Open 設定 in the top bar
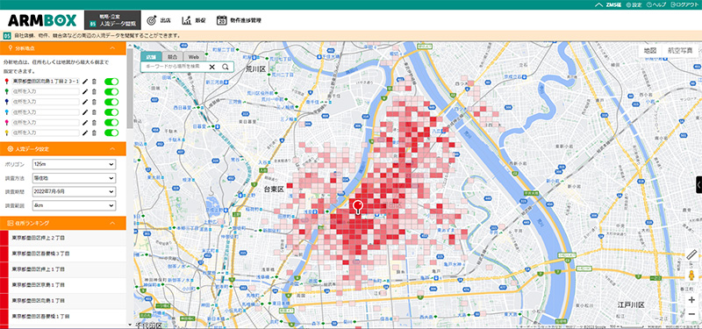 point(634,5)
